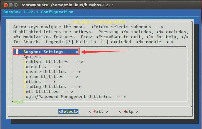Open the Busybox Settings submenu

pyautogui.click(x=46, y=52)
